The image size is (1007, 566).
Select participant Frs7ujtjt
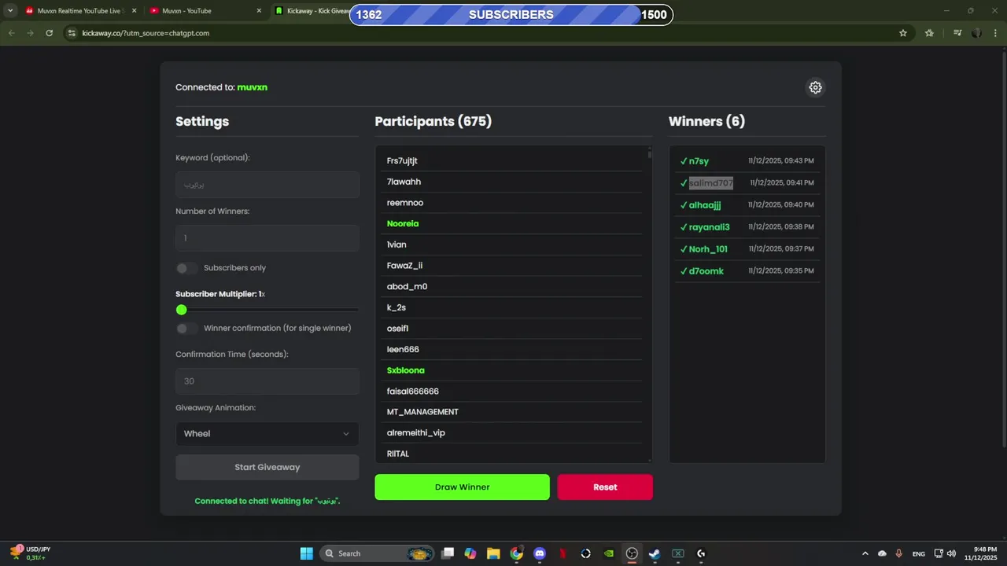402,161
